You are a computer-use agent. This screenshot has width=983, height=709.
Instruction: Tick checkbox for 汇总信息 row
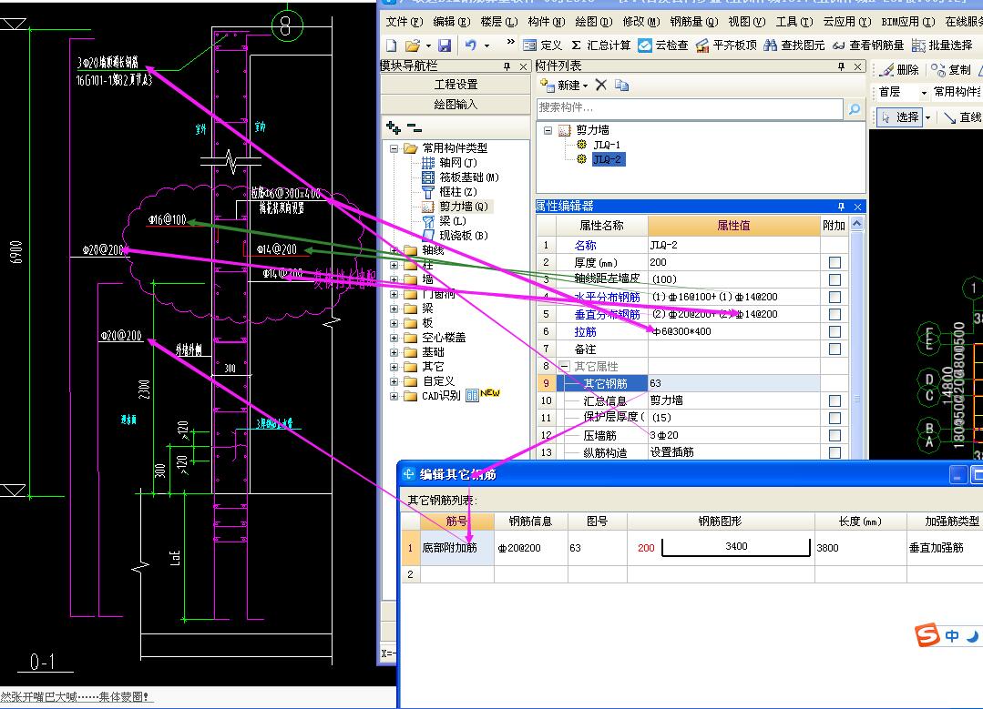[835, 400]
